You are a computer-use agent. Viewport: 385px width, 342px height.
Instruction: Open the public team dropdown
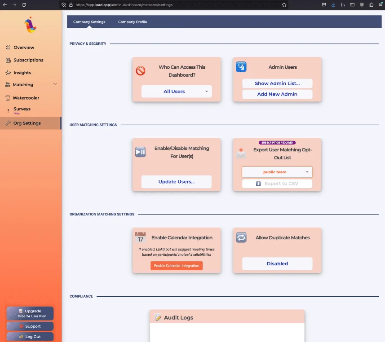tap(277, 172)
